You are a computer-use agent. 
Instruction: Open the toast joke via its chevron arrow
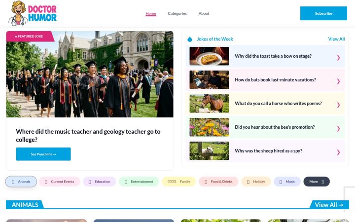pos(338,58)
